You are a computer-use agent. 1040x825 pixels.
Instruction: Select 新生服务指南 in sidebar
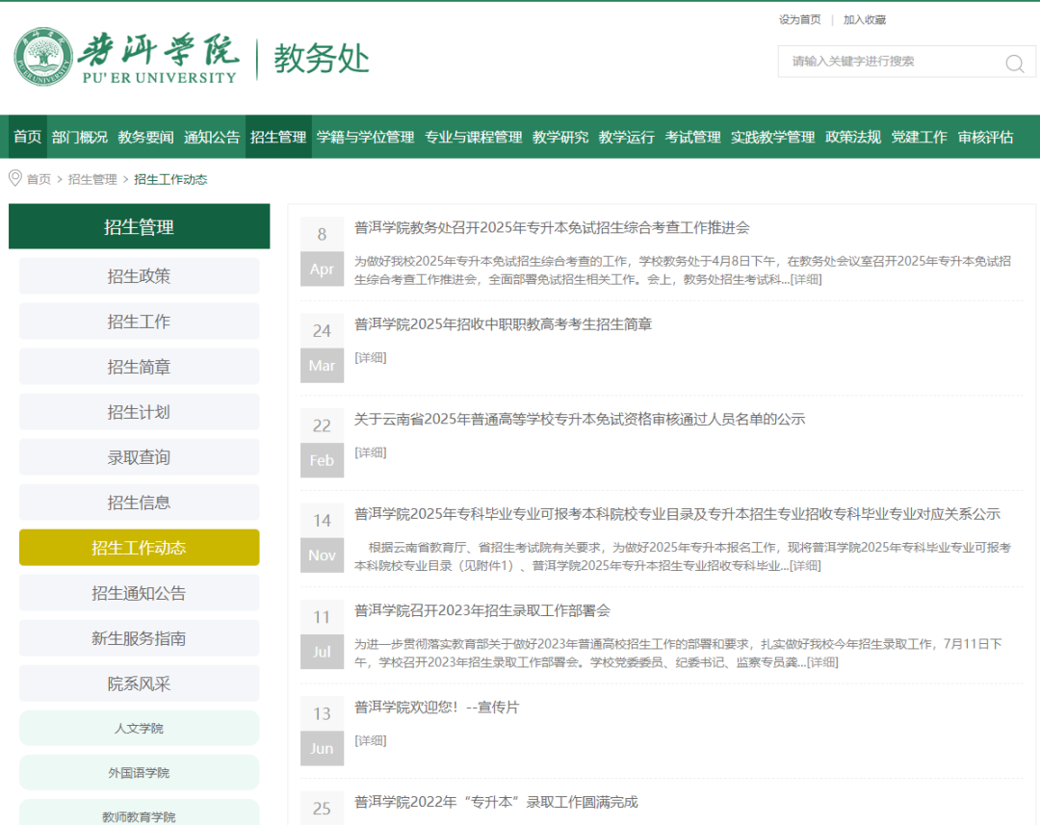pyautogui.click(x=140, y=638)
